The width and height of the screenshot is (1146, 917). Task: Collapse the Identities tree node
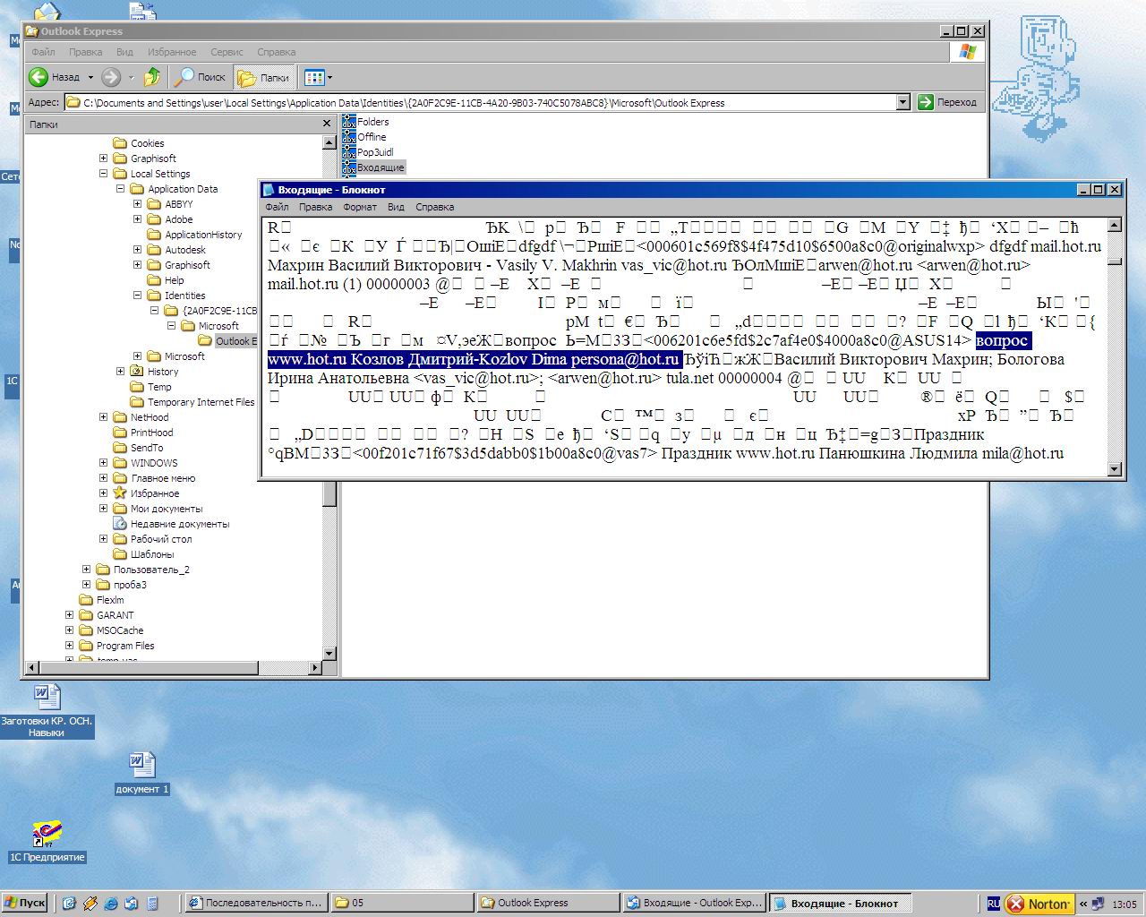pos(137,296)
